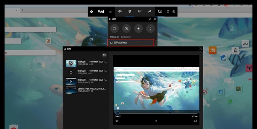The height and width of the screenshot is (129, 257).
Task: Close the browser tab with the X
Action: pyautogui.click(x=16, y=10)
